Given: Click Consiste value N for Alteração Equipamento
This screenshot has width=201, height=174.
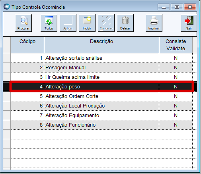Looking at the screenshot, I should click(x=176, y=115).
